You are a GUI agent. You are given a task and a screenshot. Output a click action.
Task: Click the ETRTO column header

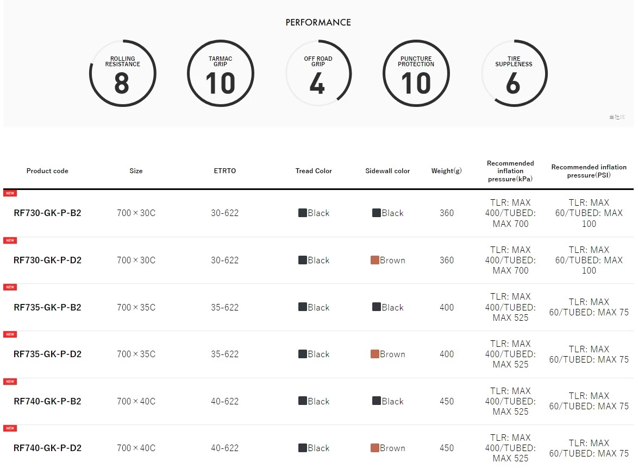pyautogui.click(x=224, y=171)
